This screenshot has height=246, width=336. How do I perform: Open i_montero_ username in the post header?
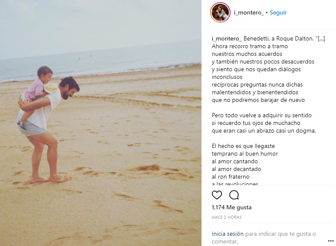pyautogui.click(x=249, y=13)
